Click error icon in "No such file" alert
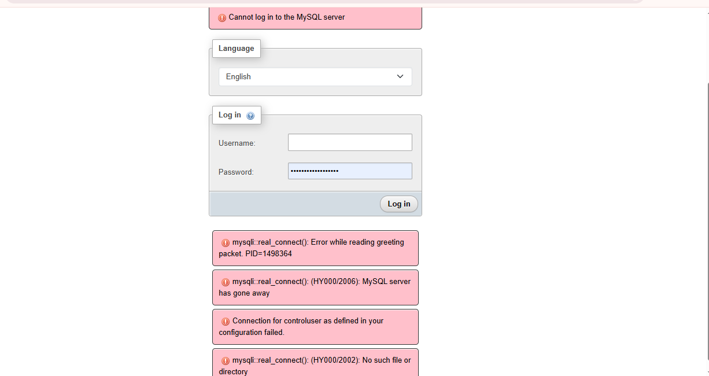 click(x=226, y=361)
